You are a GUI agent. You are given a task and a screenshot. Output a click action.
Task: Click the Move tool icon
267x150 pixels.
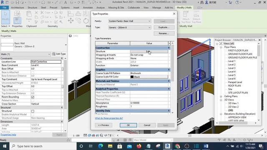click(71, 21)
